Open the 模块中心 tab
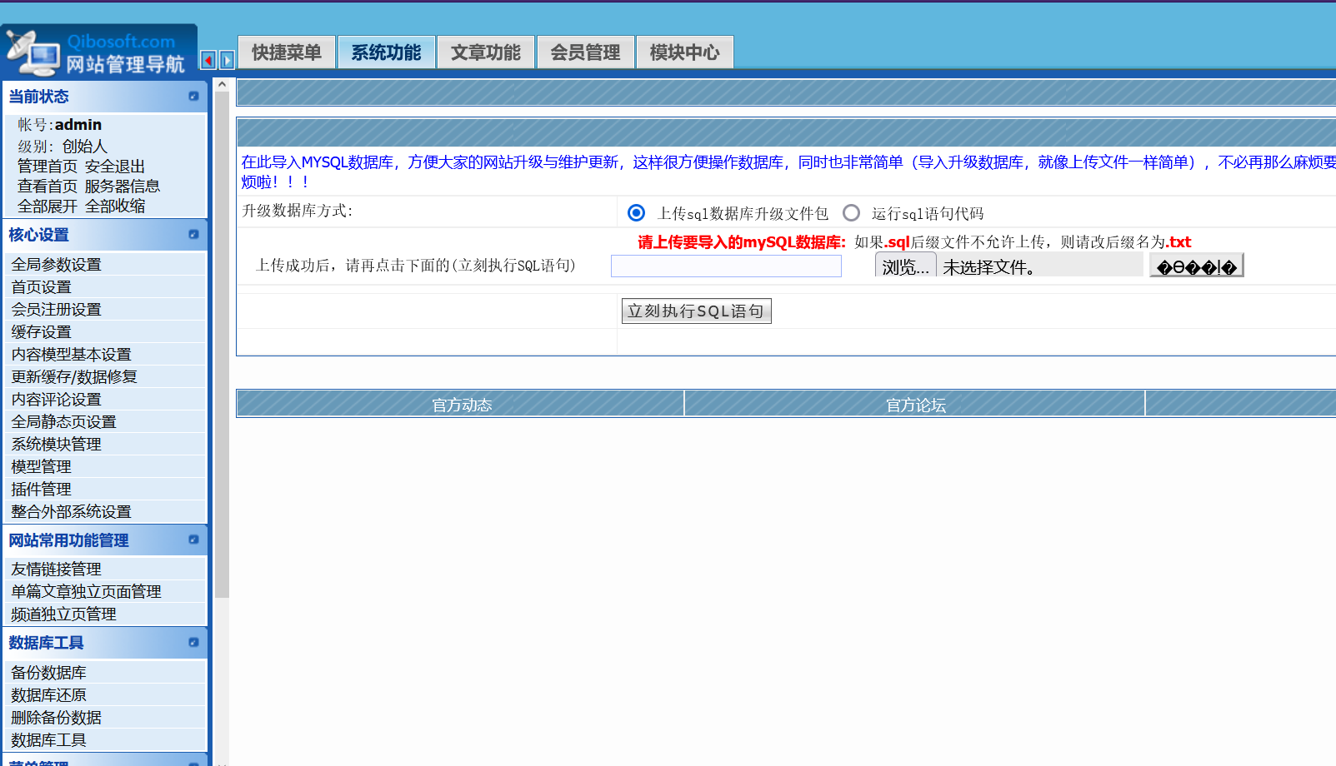Viewport: 1336px width, 766px height. coord(684,52)
